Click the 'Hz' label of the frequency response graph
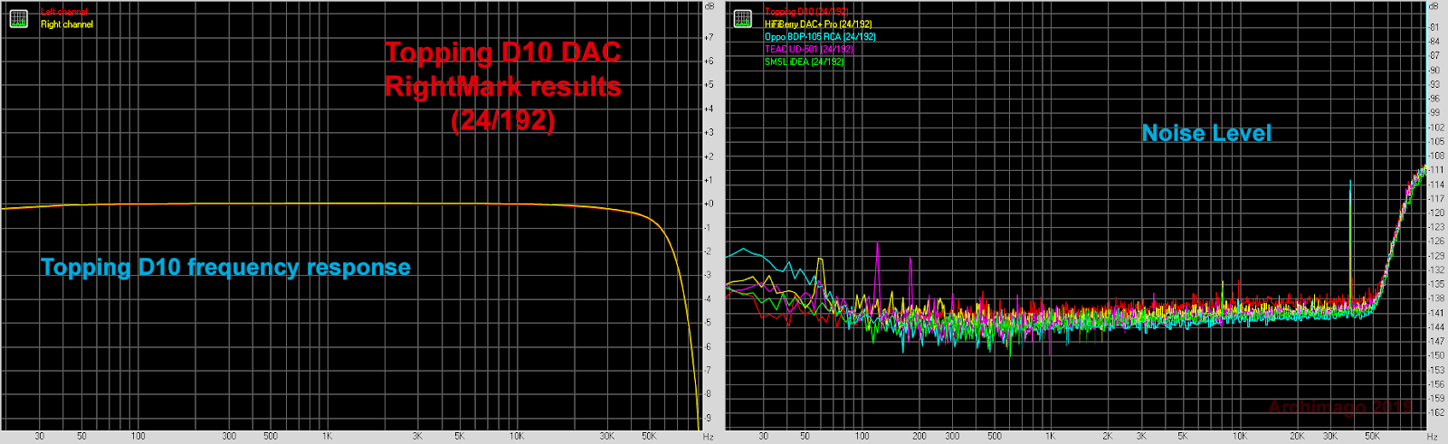 pos(709,437)
